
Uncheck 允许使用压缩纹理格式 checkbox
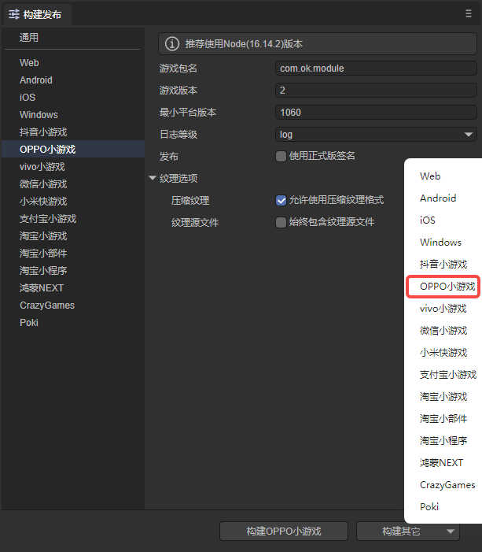tap(281, 201)
